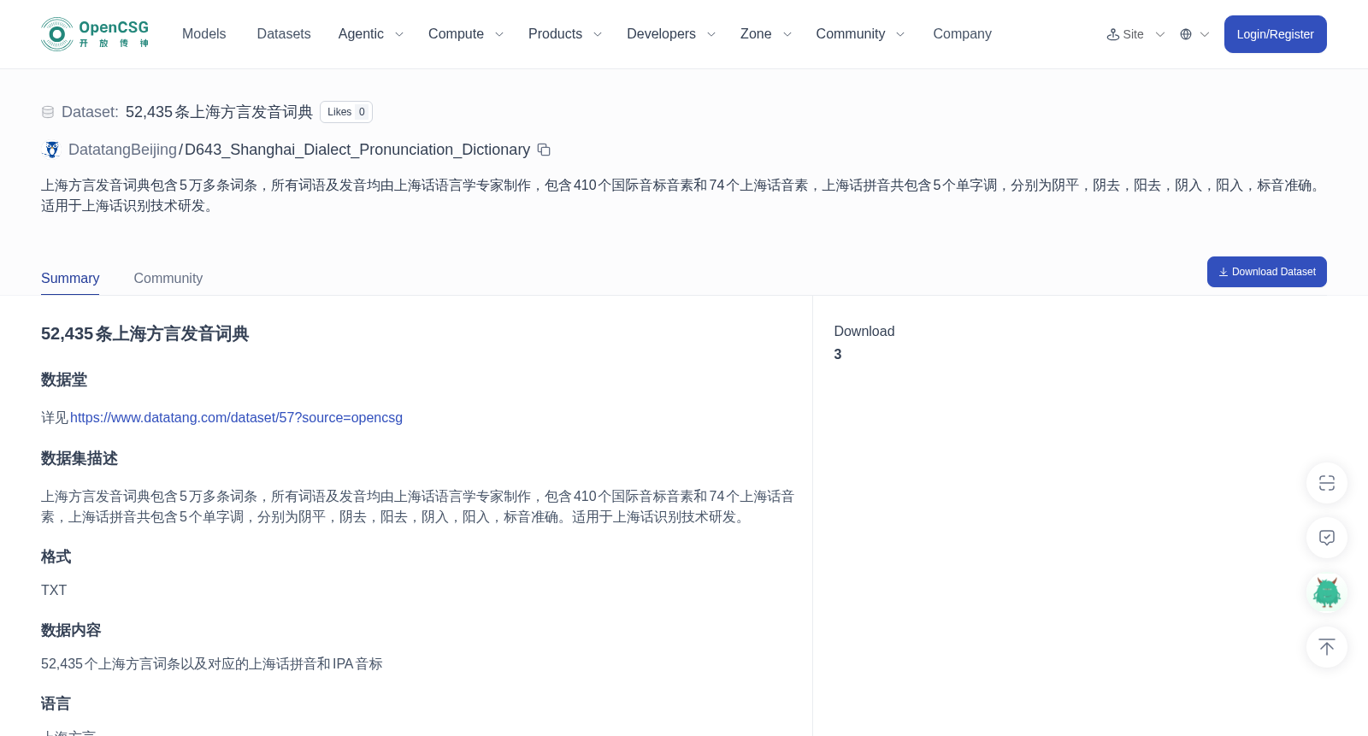The width and height of the screenshot is (1368, 736).
Task: Open the feedback floating icon
Action: [x=1327, y=538]
